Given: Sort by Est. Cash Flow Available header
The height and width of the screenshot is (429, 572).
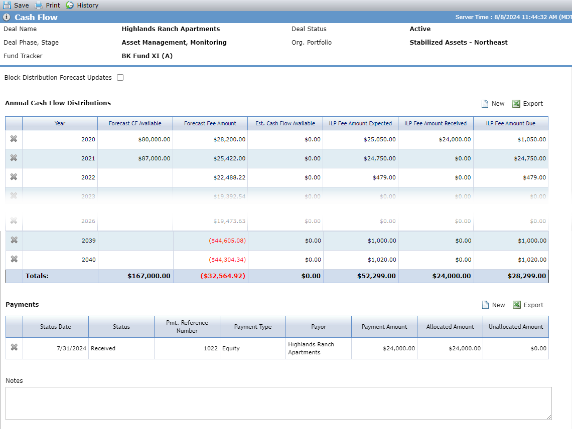Looking at the screenshot, I should point(285,124).
